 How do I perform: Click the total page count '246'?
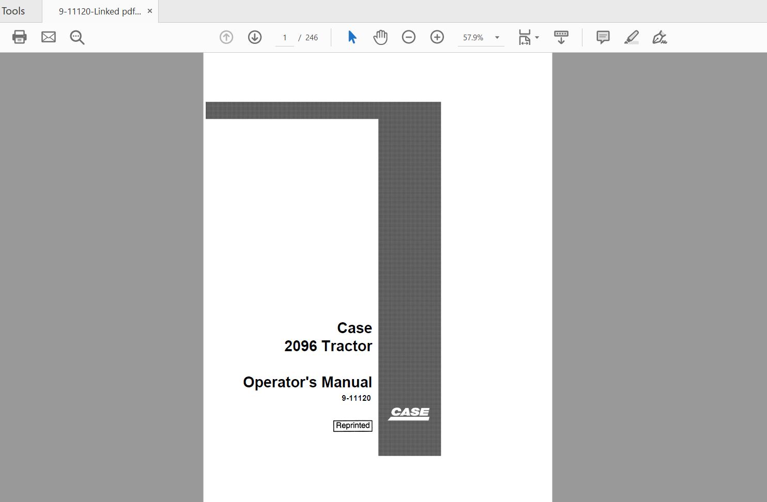(x=312, y=38)
